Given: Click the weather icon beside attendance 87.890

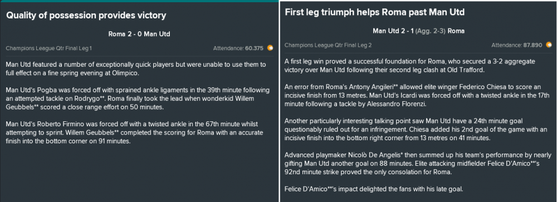Looking at the screenshot, I should pyautogui.click(x=549, y=45).
